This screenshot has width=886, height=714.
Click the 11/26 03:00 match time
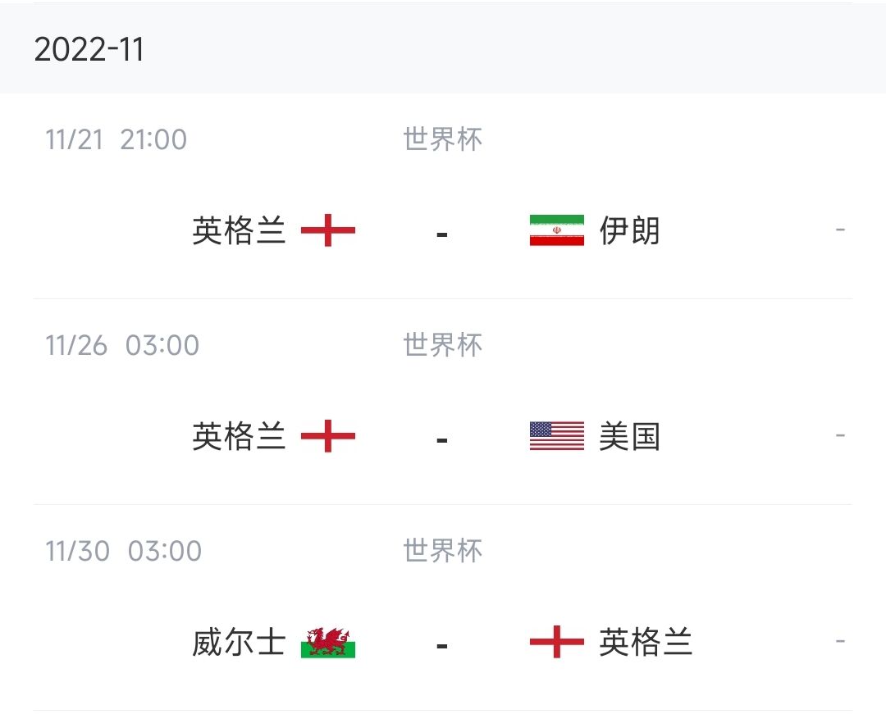(122, 345)
